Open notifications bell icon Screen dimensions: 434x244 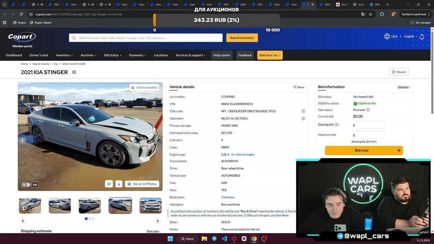tap(422, 37)
